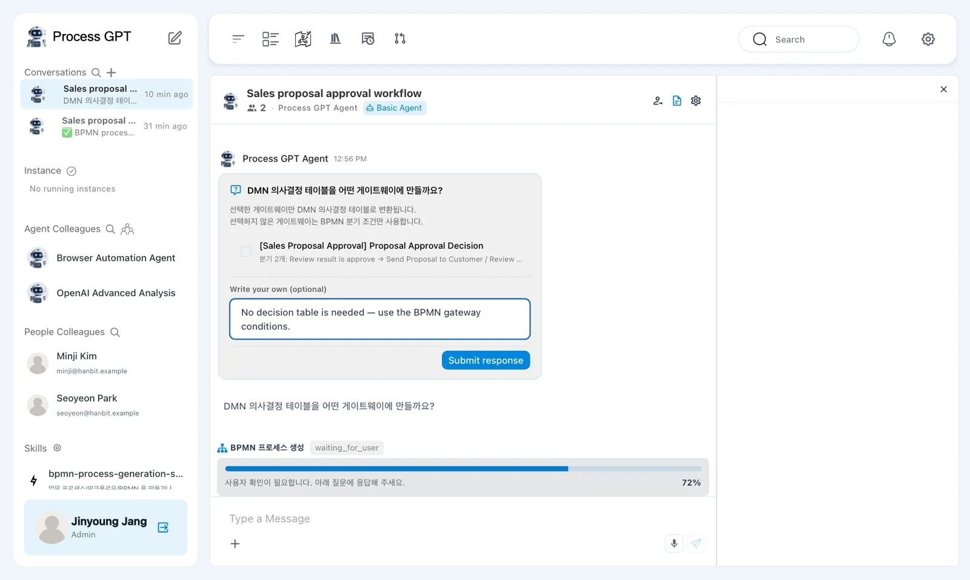
Task: Click the Write your own response text box
Action: pyautogui.click(x=380, y=319)
